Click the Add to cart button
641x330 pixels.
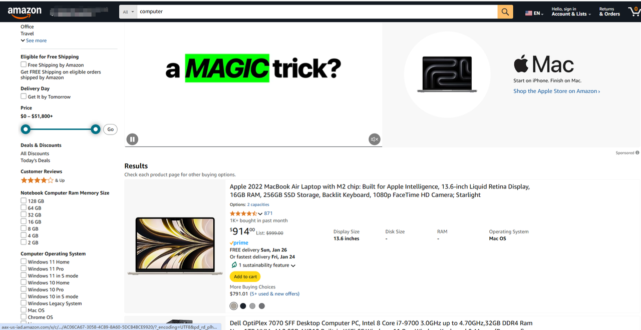[245, 276]
